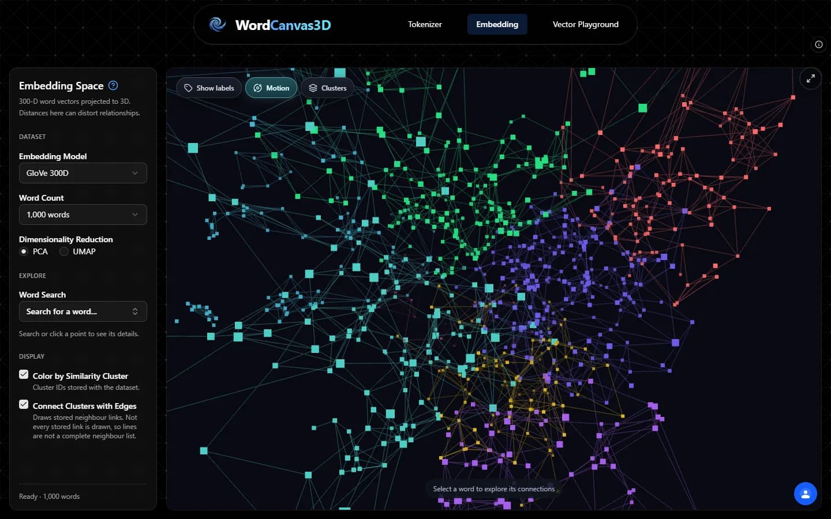831x519 pixels.
Task: Uncheck Color by Similarity Cluster
Action: coord(24,374)
